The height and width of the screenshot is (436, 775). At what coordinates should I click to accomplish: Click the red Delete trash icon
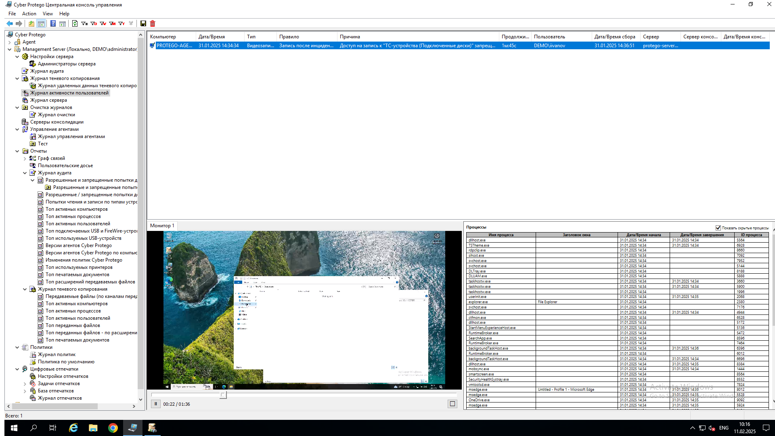coord(153,23)
